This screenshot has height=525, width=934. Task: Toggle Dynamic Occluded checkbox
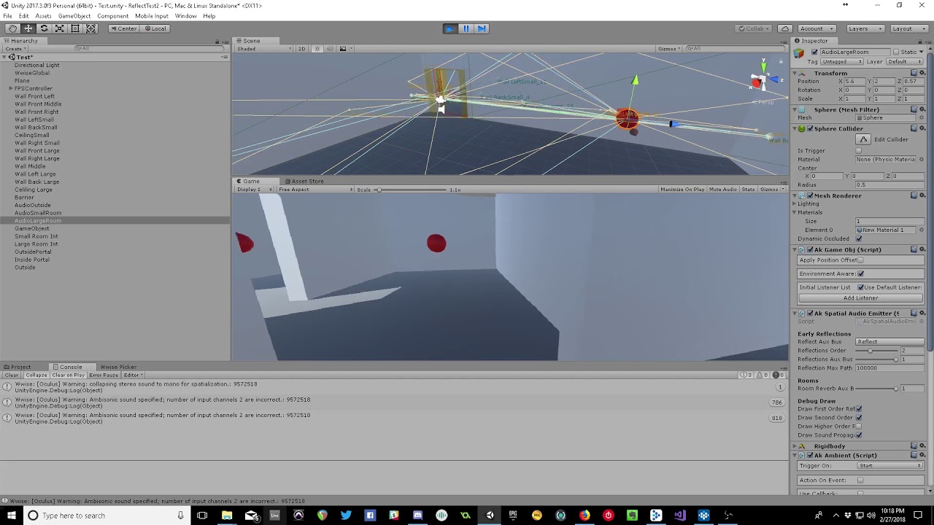click(x=859, y=238)
